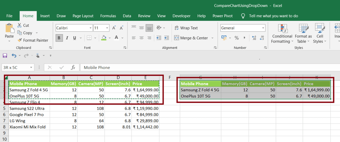Center text horizontally

[141, 38]
